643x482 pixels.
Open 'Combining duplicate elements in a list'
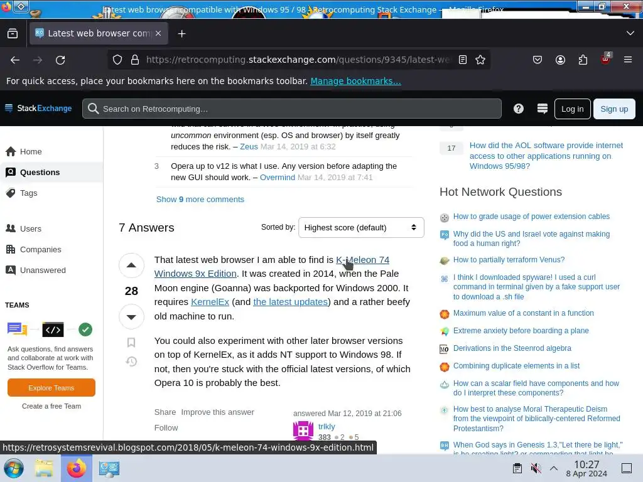click(516, 366)
